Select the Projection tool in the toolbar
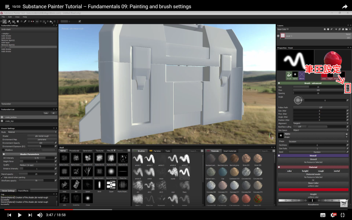This screenshot has width=352, height=220. (14, 22)
